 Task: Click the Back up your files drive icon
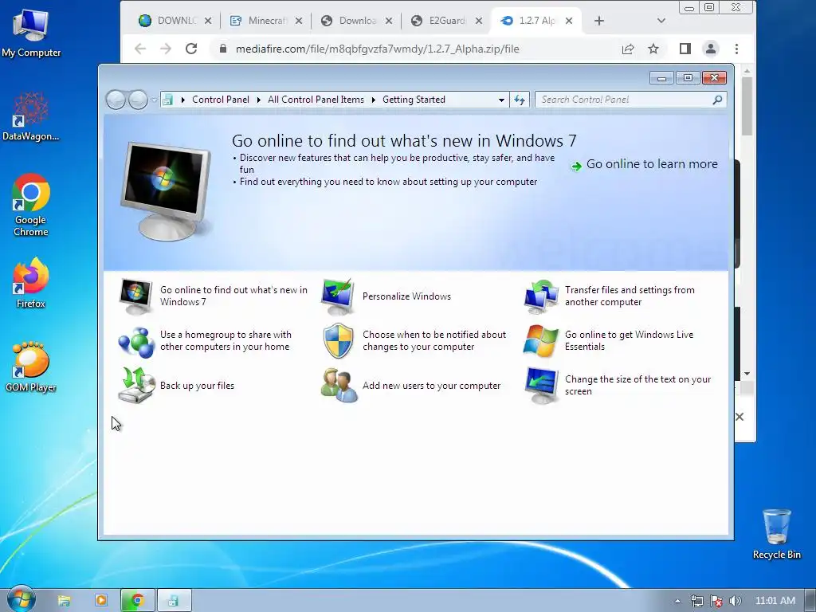136,385
